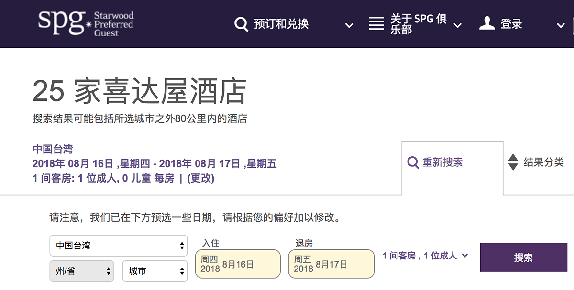The width and height of the screenshot is (574, 290).
Task: Open the 关于 SPG 俱乐部 menu
Action: tap(419, 24)
